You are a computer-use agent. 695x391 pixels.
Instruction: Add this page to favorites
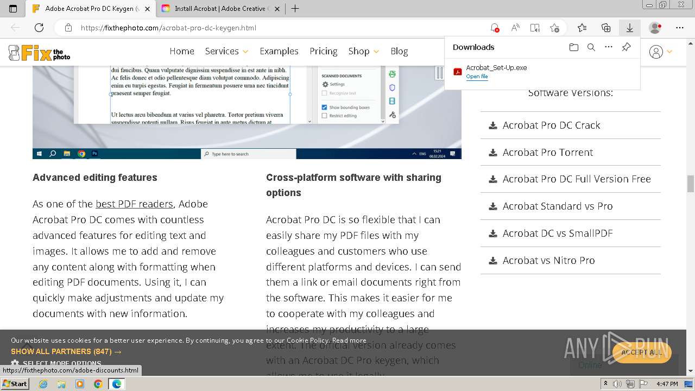[554, 28]
